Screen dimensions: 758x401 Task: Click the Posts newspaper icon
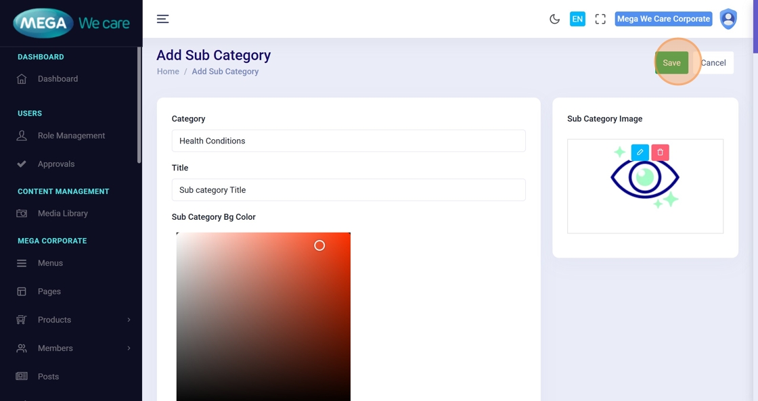tap(22, 377)
